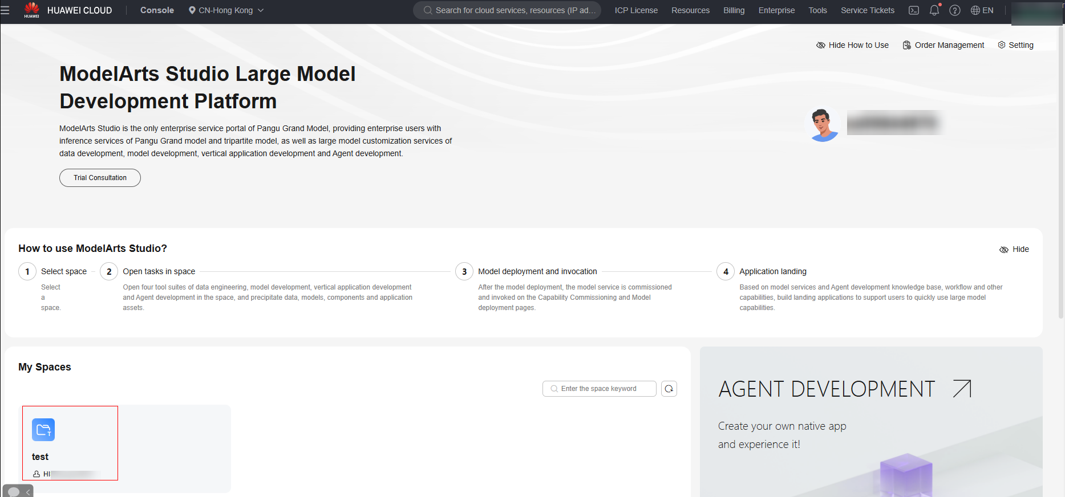Click the page vertical scrollbar

[x=1061, y=171]
